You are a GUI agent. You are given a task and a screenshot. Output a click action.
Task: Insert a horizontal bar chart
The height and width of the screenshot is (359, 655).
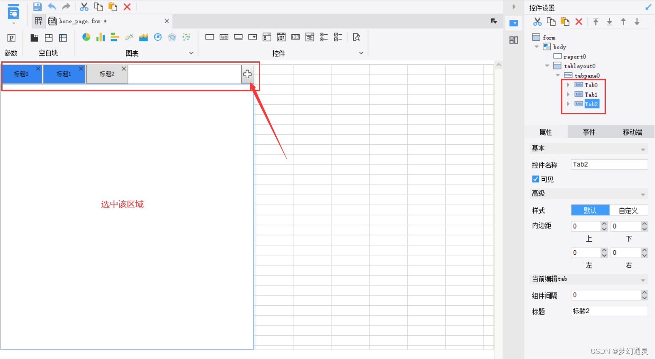115,37
